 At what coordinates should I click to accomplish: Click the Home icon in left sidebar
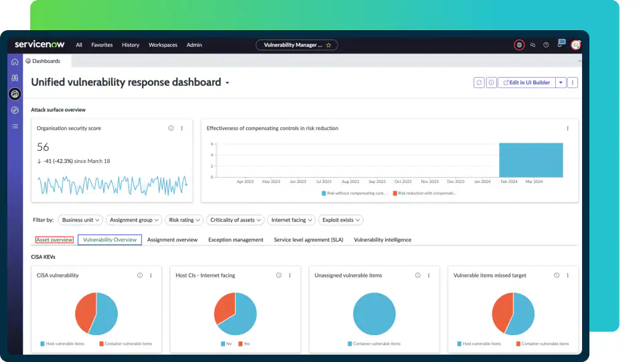[15, 62]
